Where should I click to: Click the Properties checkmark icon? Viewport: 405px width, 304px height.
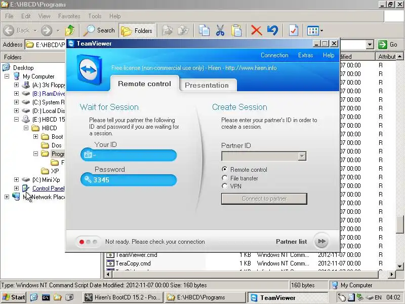[x=294, y=30]
